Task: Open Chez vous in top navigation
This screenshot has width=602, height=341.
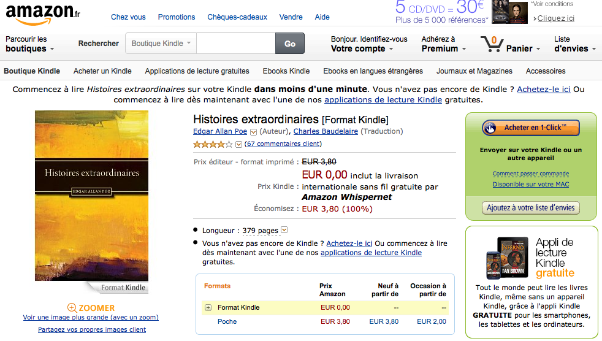Action: pos(128,17)
